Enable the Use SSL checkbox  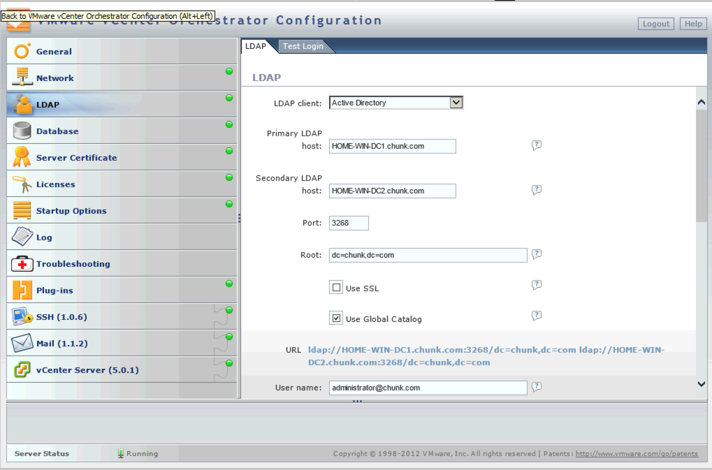336,288
